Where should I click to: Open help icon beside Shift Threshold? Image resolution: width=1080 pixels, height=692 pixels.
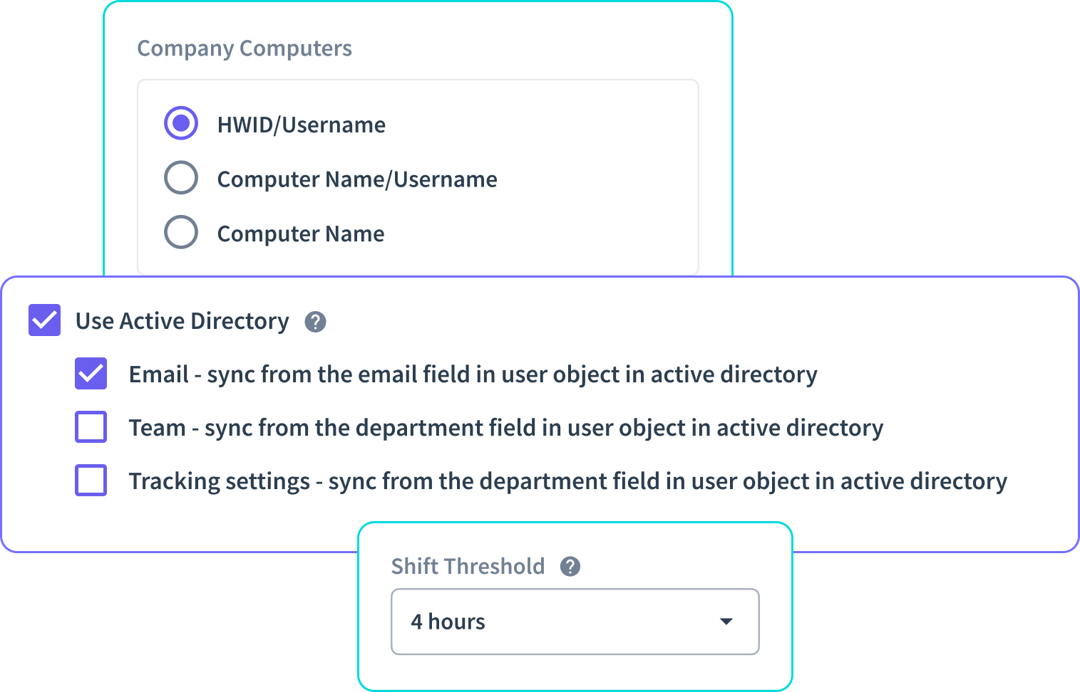pos(570,567)
